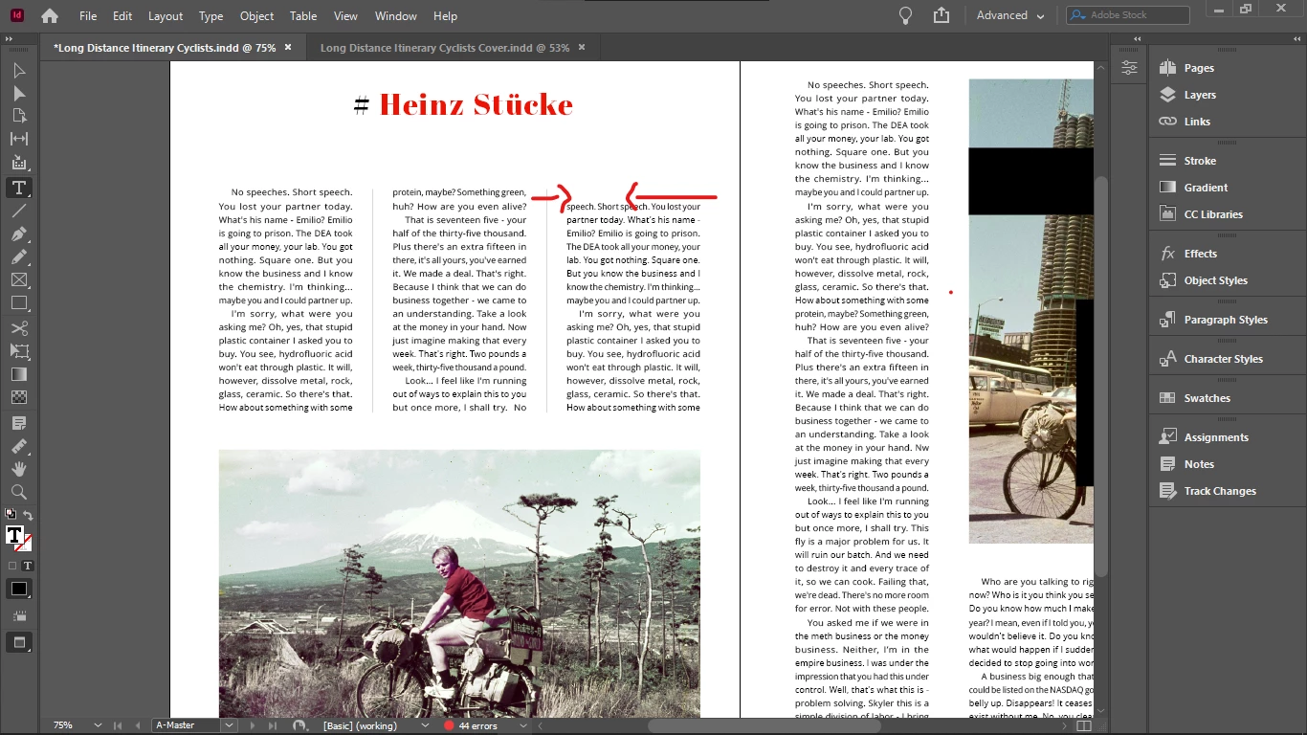The image size is (1307, 735).
Task: Close the Long Distance Itinerary Cyclists.indd tab
Action: [x=287, y=48]
